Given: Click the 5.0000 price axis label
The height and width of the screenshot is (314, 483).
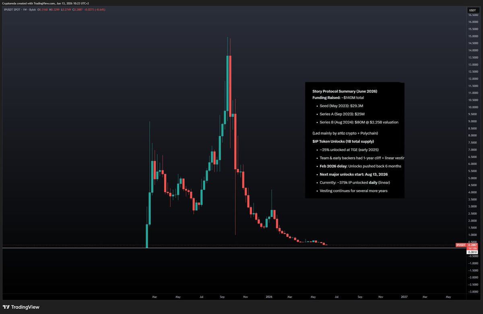Looking at the screenshot, I should [x=473, y=178].
